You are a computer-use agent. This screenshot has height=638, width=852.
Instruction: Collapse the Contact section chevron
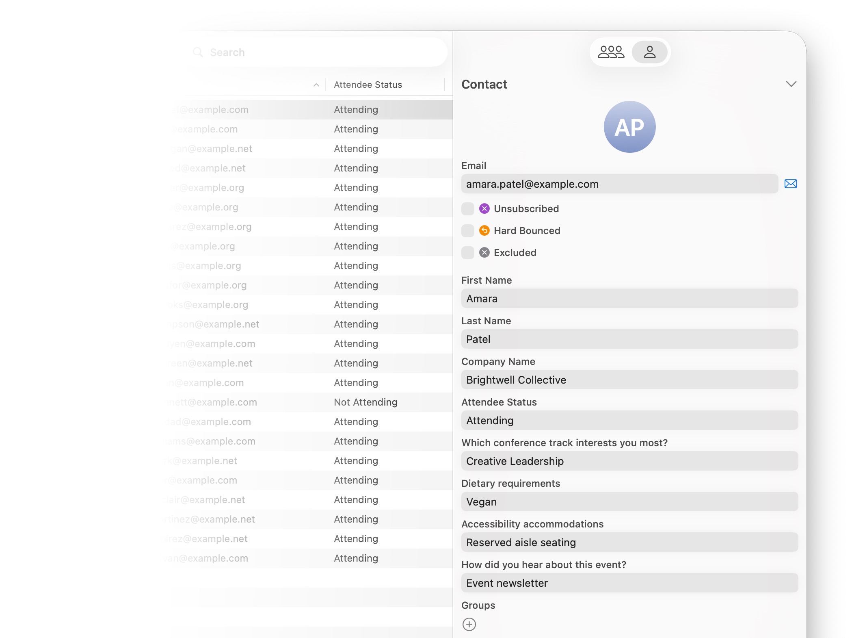[791, 84]
